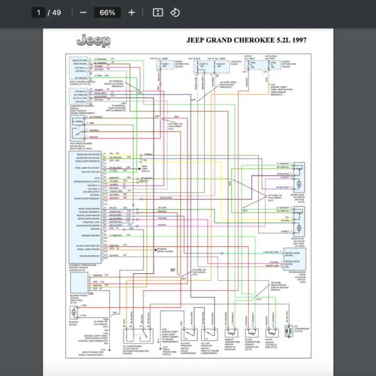Click the rotate page icon

pos(175,13)
